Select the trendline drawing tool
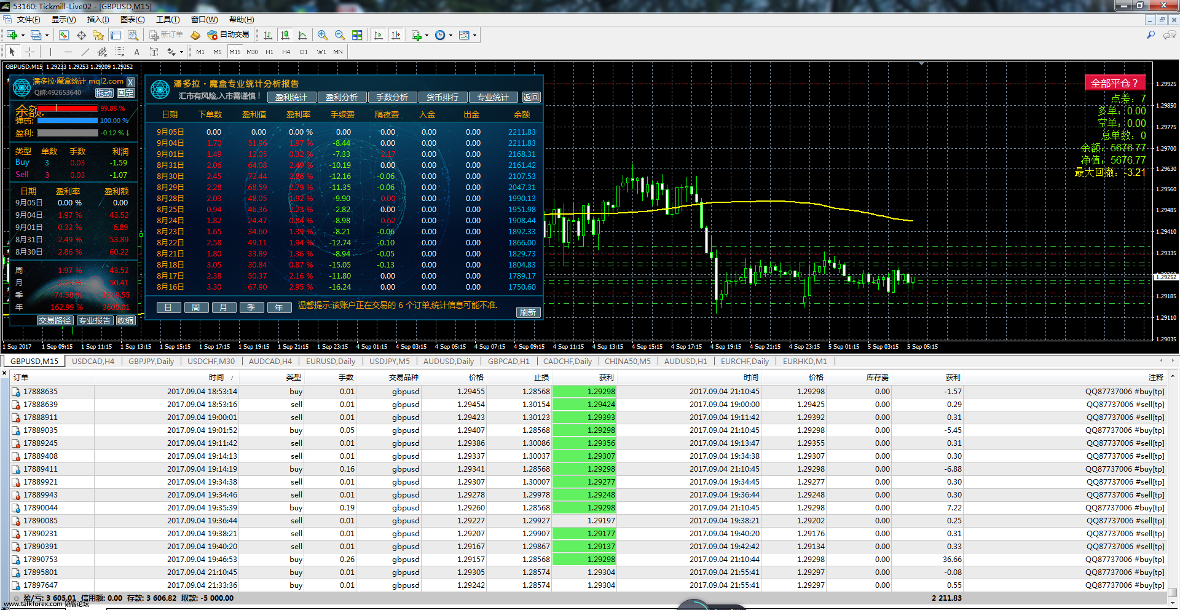 point(85,52)
